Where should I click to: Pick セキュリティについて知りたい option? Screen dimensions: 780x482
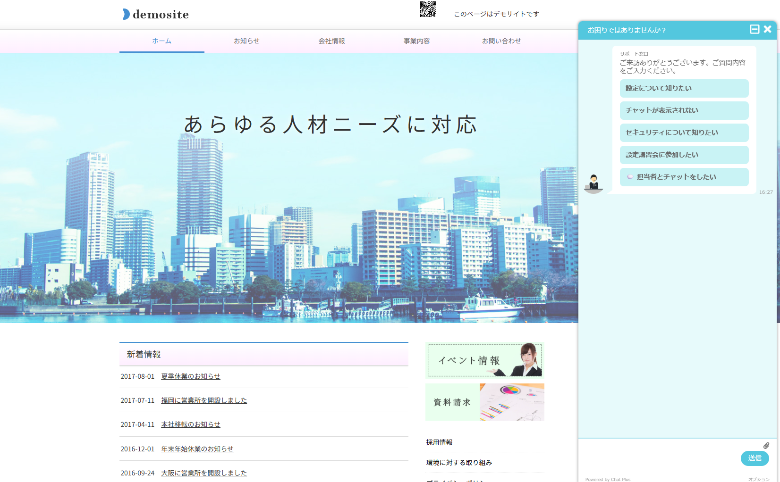(x=684, y=133)
